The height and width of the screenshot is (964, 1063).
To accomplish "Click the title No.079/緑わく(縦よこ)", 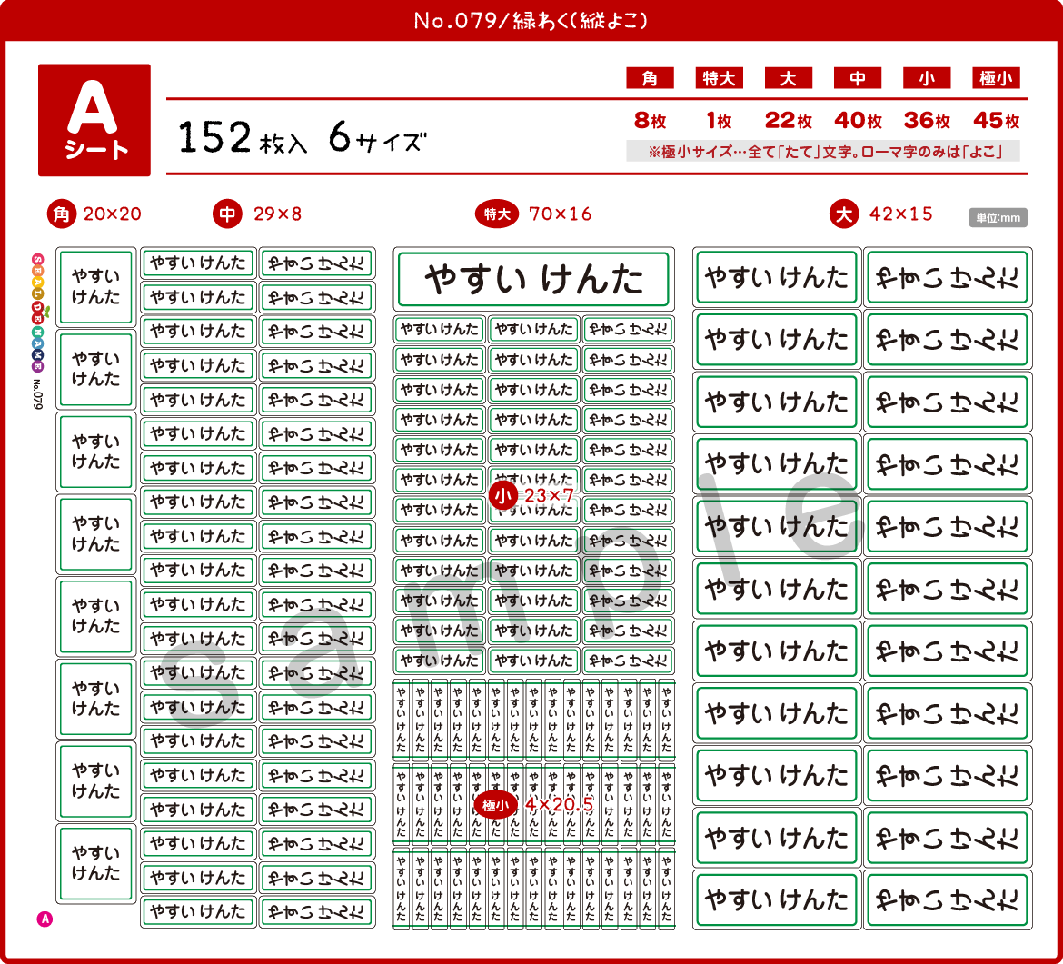I will click(x=531, y=20).
